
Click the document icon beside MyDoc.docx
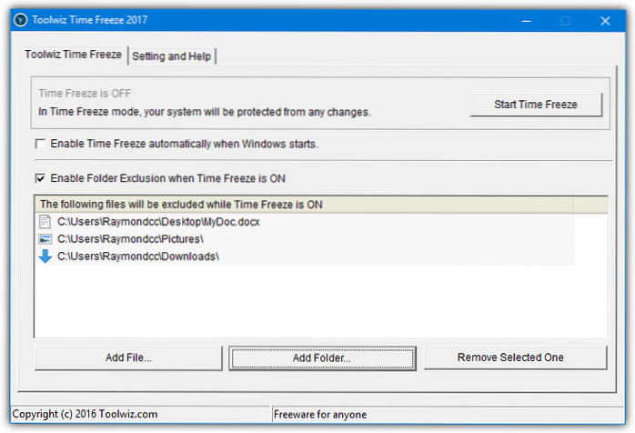(x=45, y=221)
